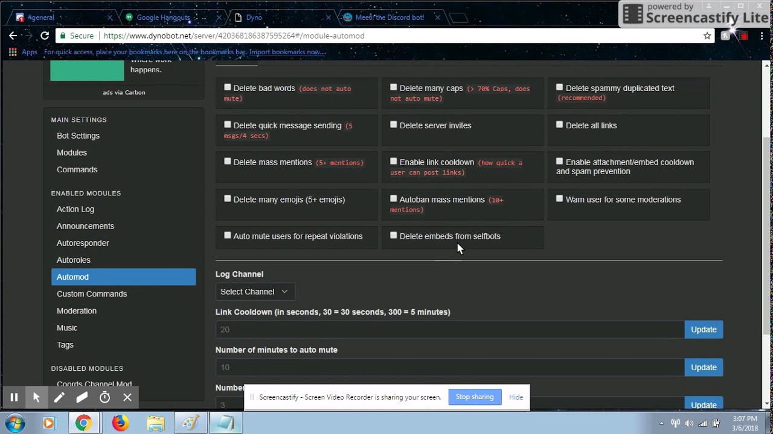Open Autoresponder module
Viewport: 773px width, 434px height.
(83, 243)
